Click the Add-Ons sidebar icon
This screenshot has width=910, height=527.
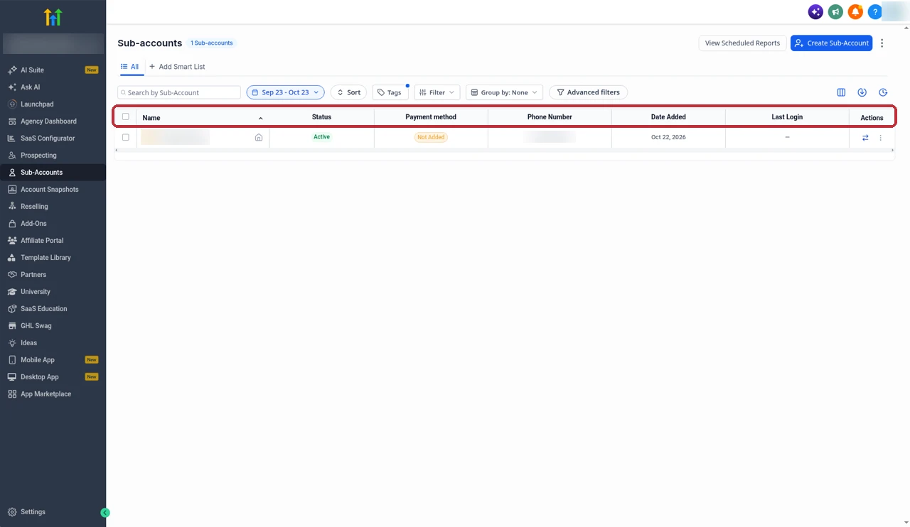[x=12, y=224]
